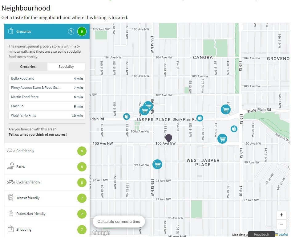Click the dark listing location pin
Screen dimensions: 291x238
169,138
